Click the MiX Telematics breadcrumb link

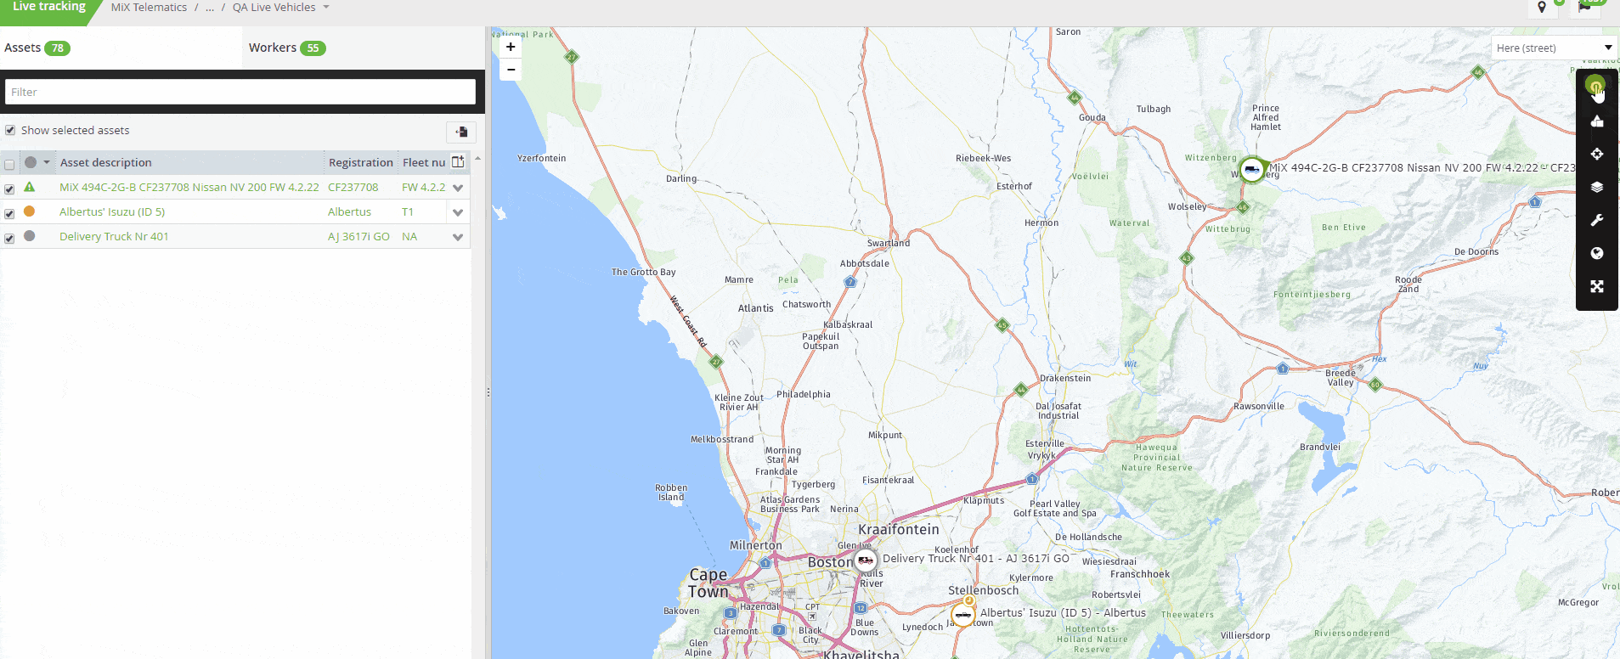(149, 8)
